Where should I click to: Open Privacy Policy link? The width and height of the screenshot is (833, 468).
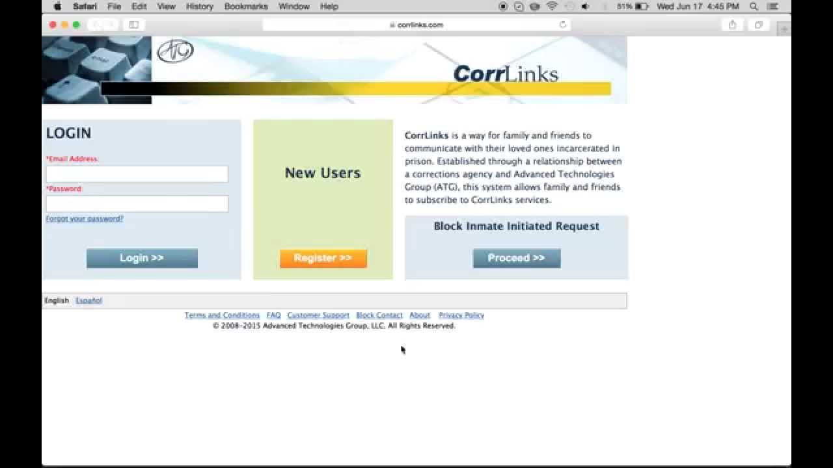coord(461,315)
